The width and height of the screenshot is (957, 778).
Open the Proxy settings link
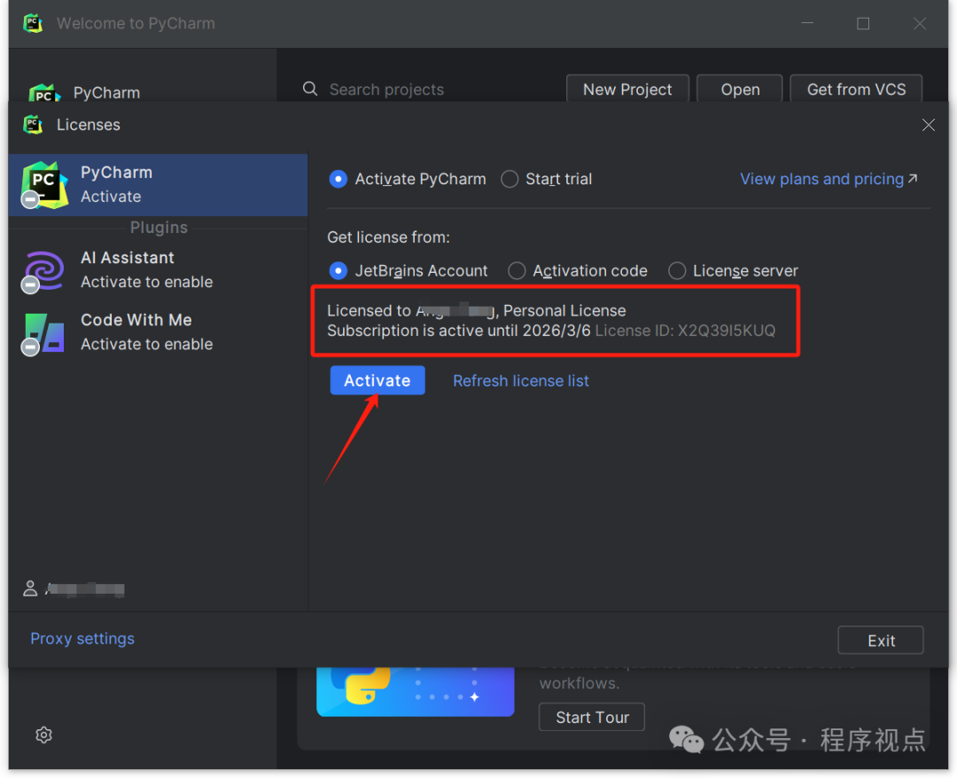point(82,638)
